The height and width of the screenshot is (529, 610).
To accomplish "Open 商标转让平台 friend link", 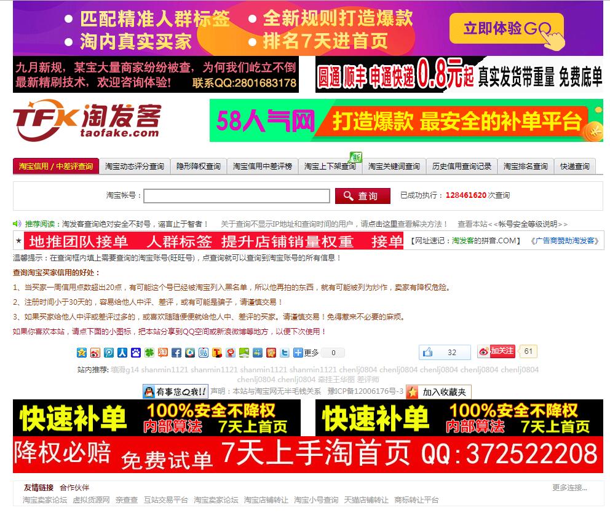I will [416, 500].
